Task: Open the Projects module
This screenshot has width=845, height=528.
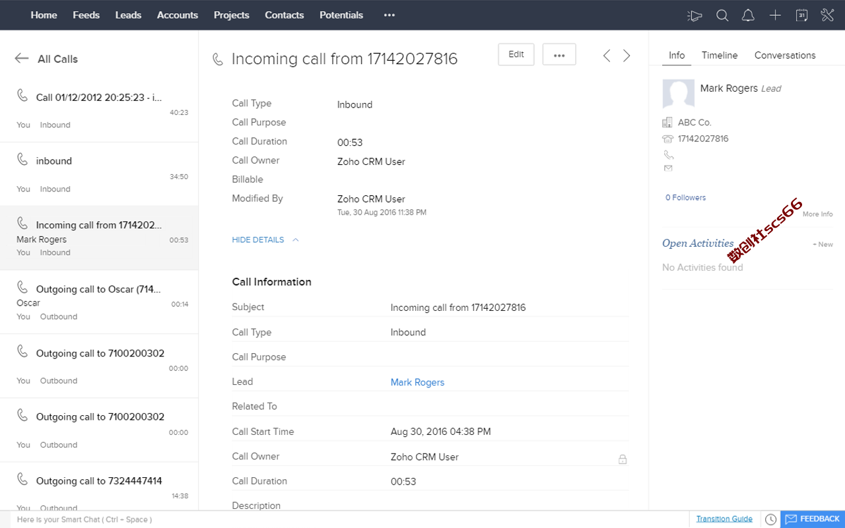Action: 232,15
